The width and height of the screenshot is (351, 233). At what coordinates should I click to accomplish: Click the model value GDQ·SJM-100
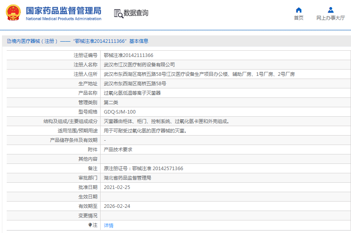coord(119,112)
